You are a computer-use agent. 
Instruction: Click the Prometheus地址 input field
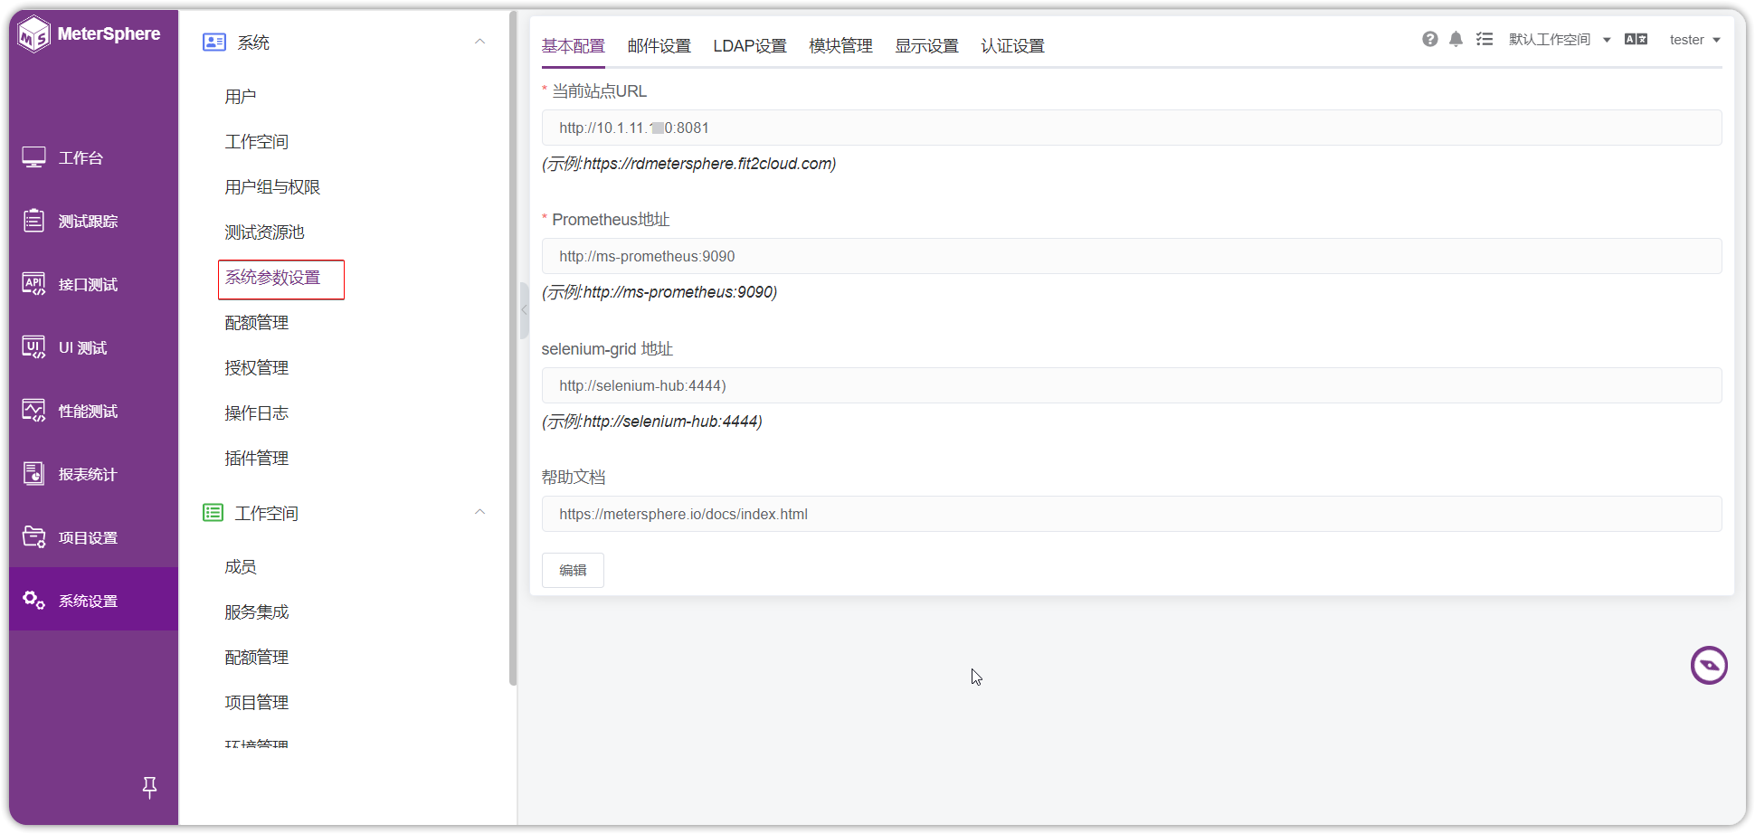pyautogui.click(x=1132, y=256)
